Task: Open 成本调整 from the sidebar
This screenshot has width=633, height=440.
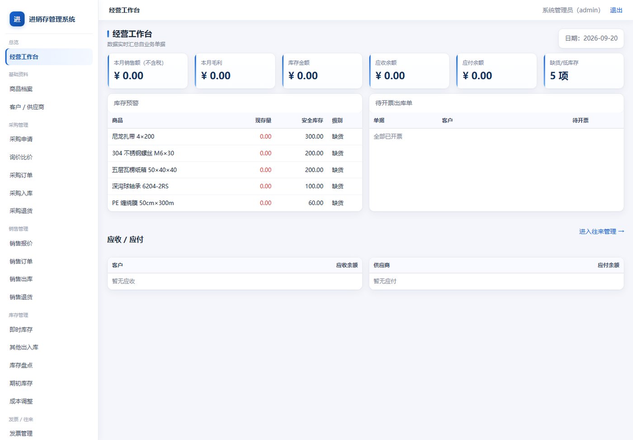Action: coord(49,402)
